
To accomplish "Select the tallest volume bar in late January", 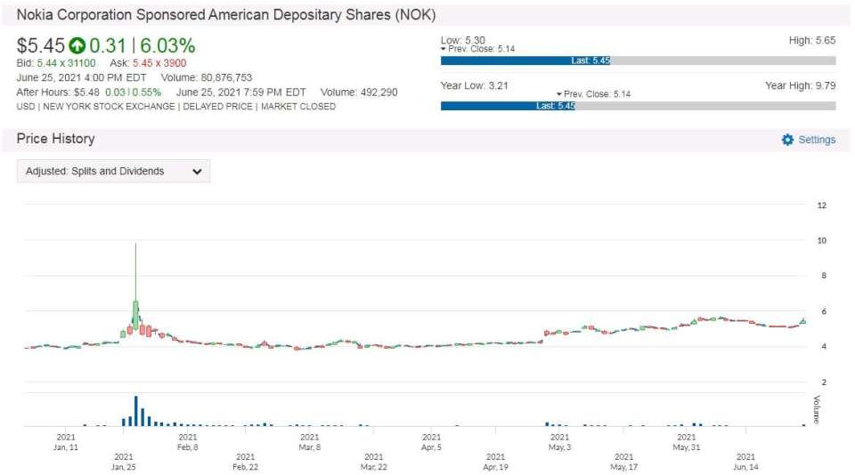I will 135,411.
